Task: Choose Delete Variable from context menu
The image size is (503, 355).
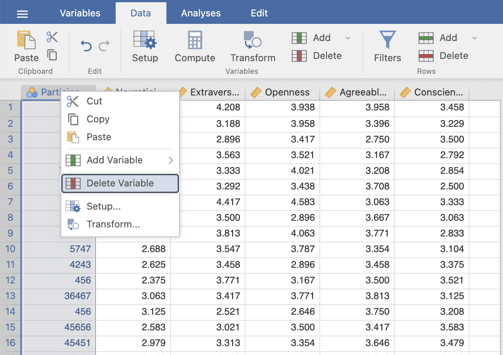Action: click(x=120, y=183)
